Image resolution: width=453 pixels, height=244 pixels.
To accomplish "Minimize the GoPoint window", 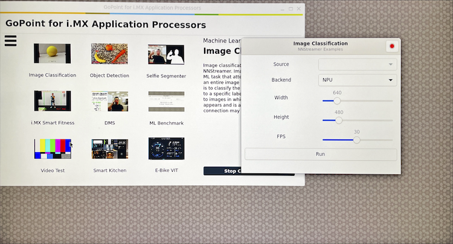I will [282, 9].
